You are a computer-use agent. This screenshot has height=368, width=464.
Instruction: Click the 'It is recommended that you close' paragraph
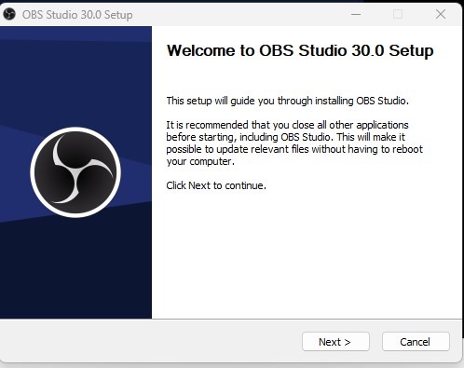pyautogui.click(x=294, y=143)
